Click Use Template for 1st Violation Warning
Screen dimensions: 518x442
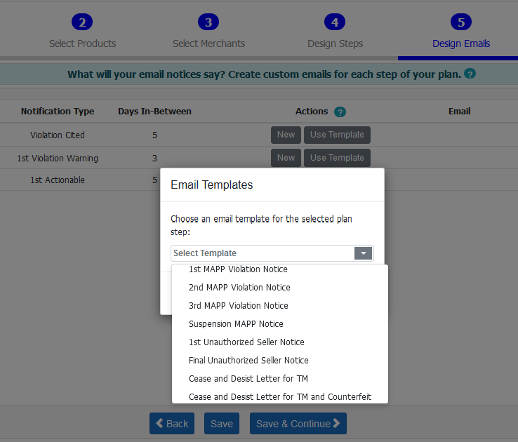click(x=337, y=158)
